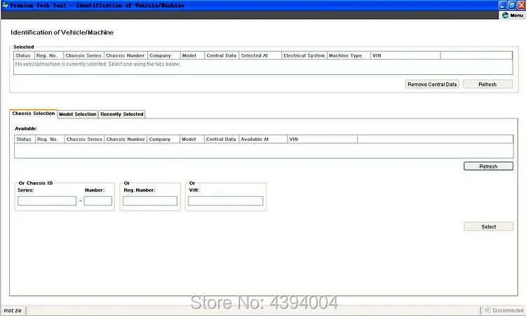Viewport: 526px width, 316px height.
Task: Click Central Data header in Available table
Action: pyautogui.click(x=222, y=139)
